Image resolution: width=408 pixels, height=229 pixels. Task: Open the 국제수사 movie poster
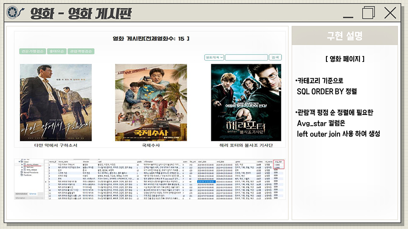pos(151,103)
